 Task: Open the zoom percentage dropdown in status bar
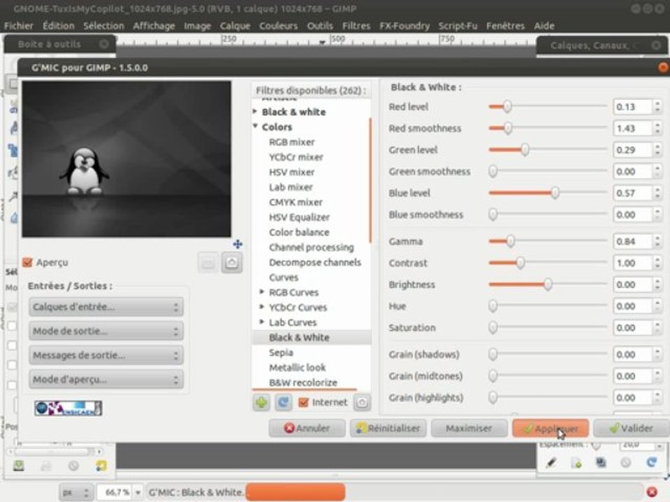click(x=138, y=493)
